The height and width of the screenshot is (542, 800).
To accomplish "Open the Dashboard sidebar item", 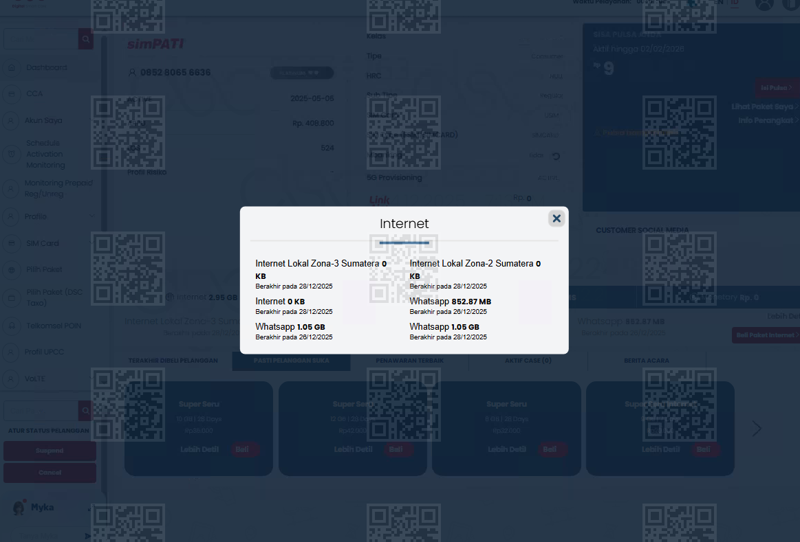I will tap(47, 67).
